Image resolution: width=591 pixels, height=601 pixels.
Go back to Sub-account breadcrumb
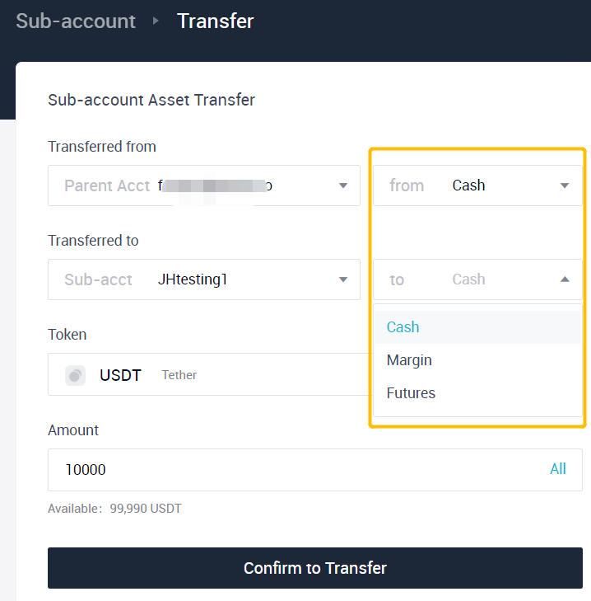(76, 21)
